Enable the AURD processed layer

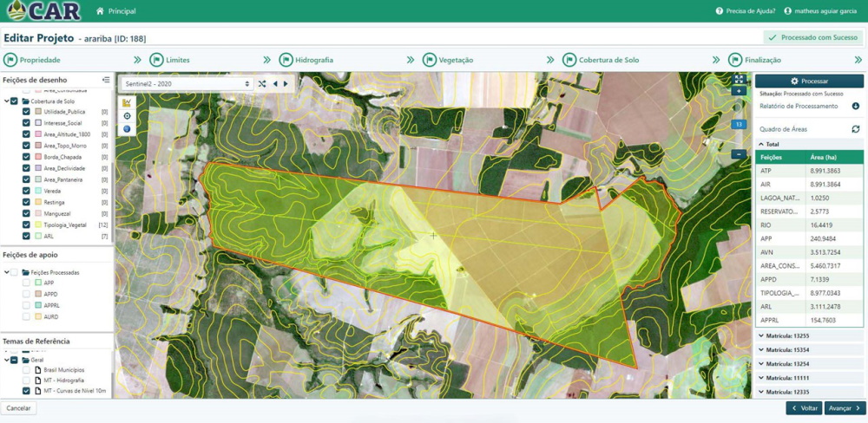[x=26, y=317]
